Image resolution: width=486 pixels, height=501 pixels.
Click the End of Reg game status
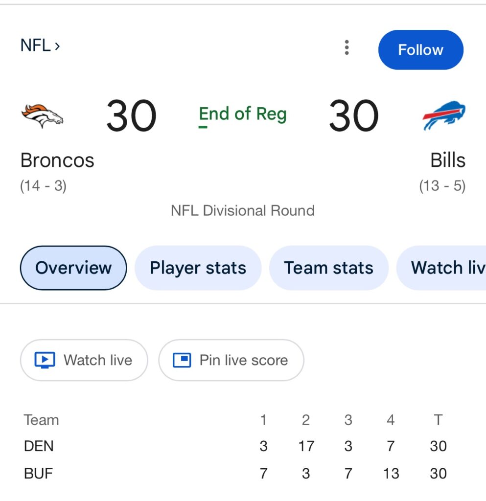[x=243, y=114]
